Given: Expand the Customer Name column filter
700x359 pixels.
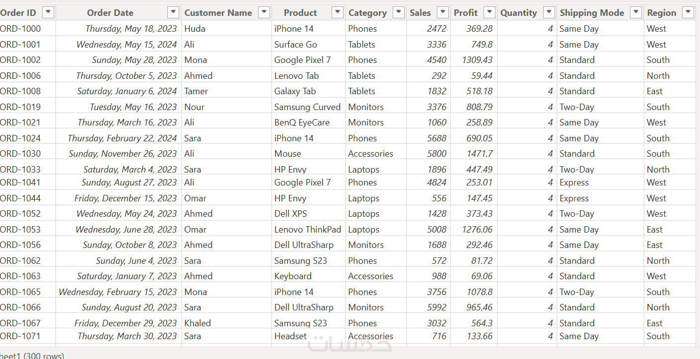Looking at the screenshot, I should click(x=264, y=12).
